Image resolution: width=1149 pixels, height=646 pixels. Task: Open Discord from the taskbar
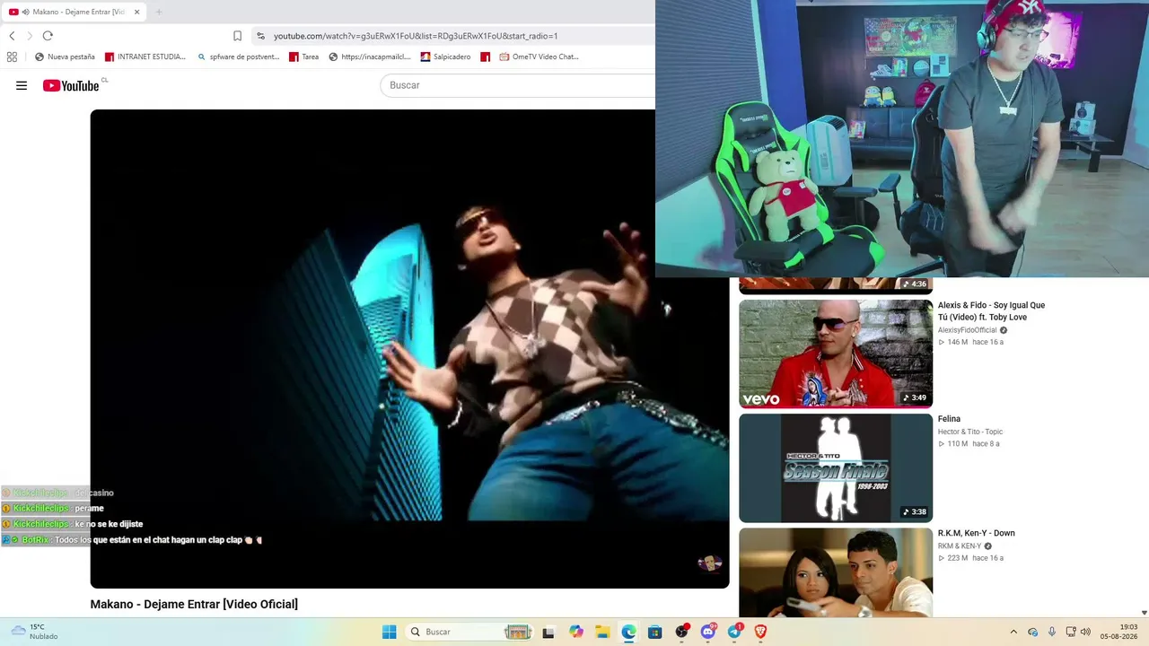708,632
